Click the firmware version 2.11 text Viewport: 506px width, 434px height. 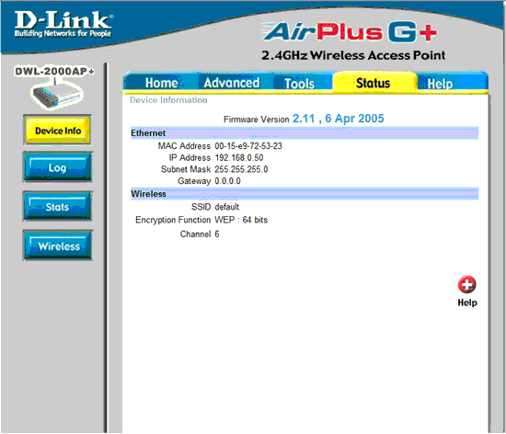pyautogui.click(x=303, y=119)
